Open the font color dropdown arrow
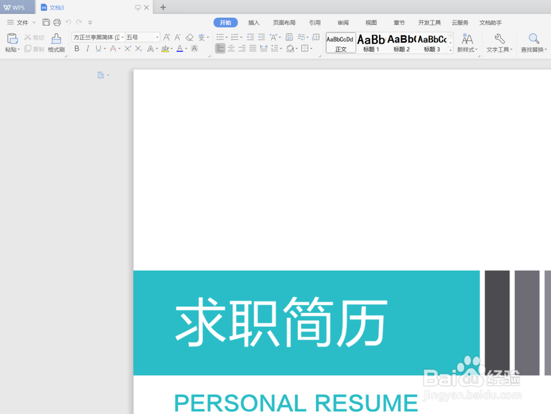Screen dimensions: 551x414 point(186,49)
